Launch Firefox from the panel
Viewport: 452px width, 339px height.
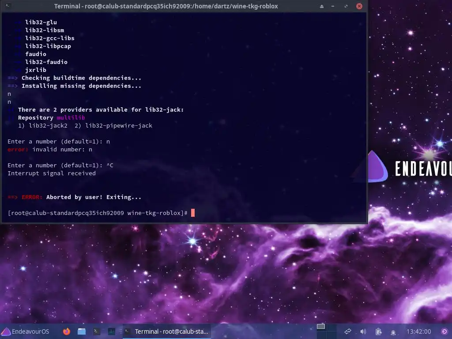coord(67,331)
